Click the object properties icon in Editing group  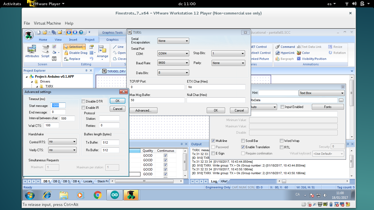coord(91,47)
